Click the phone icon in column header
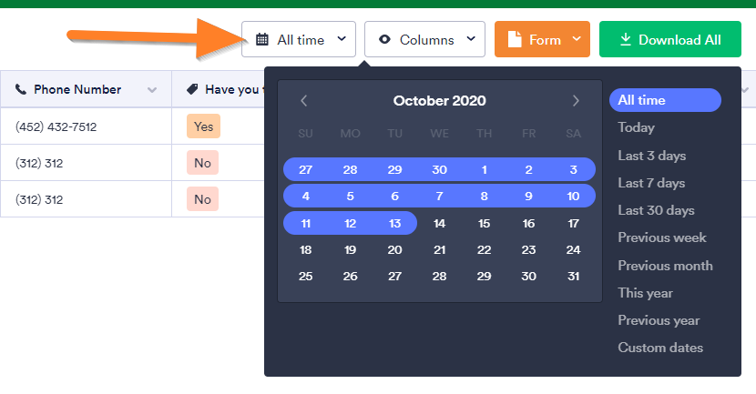Image resolution: width=756 pixels, height=394 pixels. pos(21,90)
